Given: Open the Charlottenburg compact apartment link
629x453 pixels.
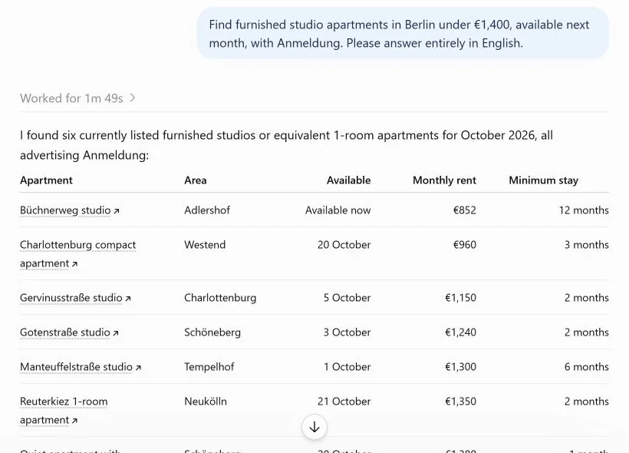Looking at the screenshot, I should point(77,254).
